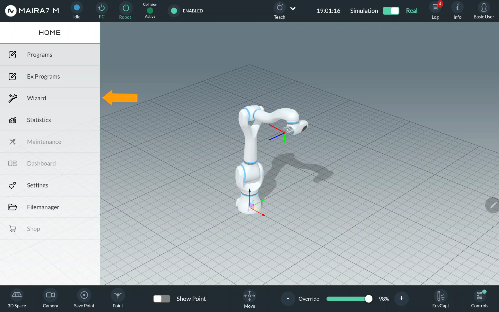The width and height of the screenshot is (499, 312).
Task: Select the Dashboard menu item
Action: click(x=50, y=164)
